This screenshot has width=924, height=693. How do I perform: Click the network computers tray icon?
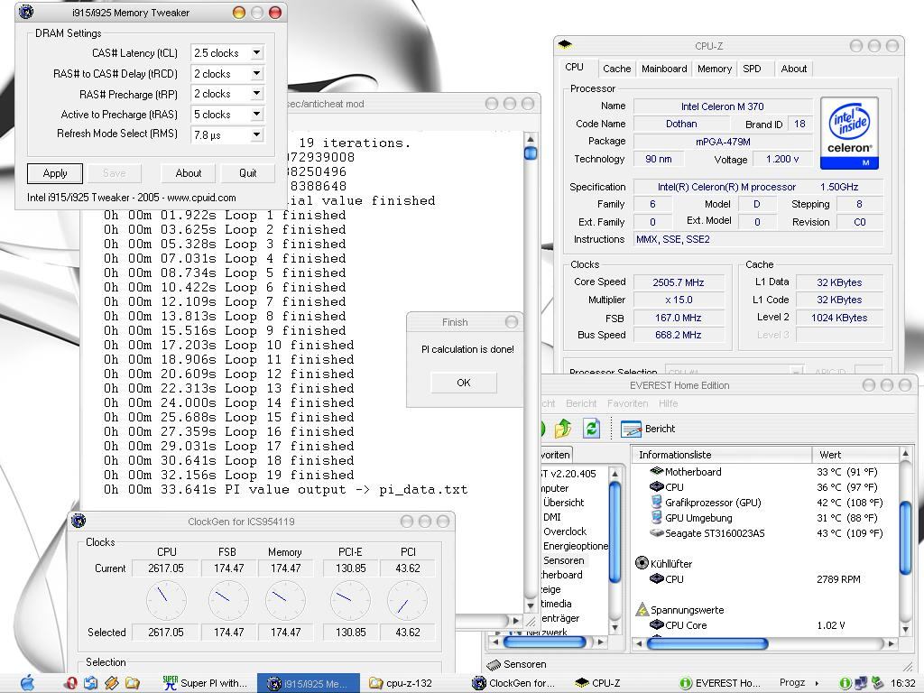click(x=861, y=683)
